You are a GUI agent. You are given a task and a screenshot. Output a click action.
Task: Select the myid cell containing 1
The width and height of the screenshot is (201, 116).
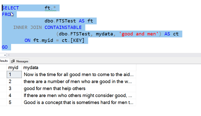(x=14, y=74)
